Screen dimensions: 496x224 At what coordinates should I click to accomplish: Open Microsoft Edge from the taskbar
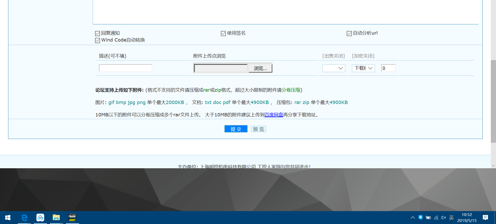[24, 218]
